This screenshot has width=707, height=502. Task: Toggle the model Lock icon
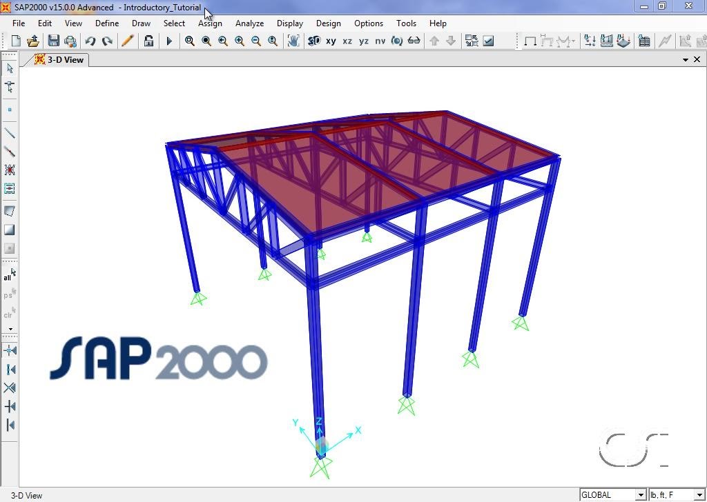pyautogui.click(x=149, y=41)
